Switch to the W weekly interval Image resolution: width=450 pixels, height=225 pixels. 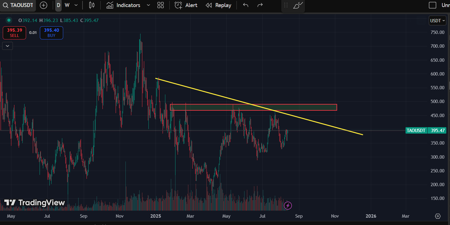point(67,5)
